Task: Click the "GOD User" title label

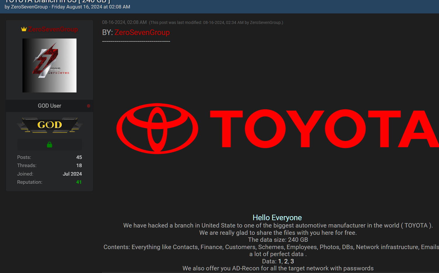Action: coord(50,106)
